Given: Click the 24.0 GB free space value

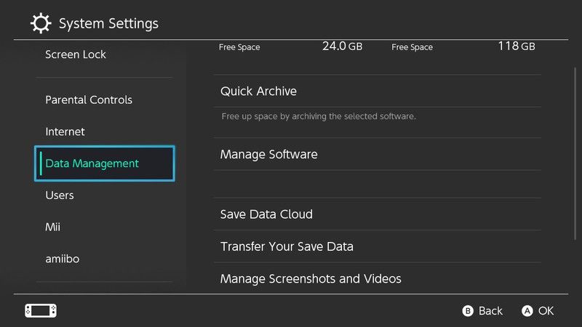Looking at the screenshot, I should [x=342, y=47].
